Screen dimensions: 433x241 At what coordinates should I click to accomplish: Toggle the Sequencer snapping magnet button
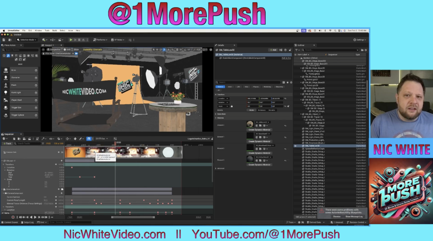89,139
